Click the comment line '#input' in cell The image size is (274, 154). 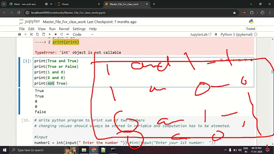click(41, 137)
